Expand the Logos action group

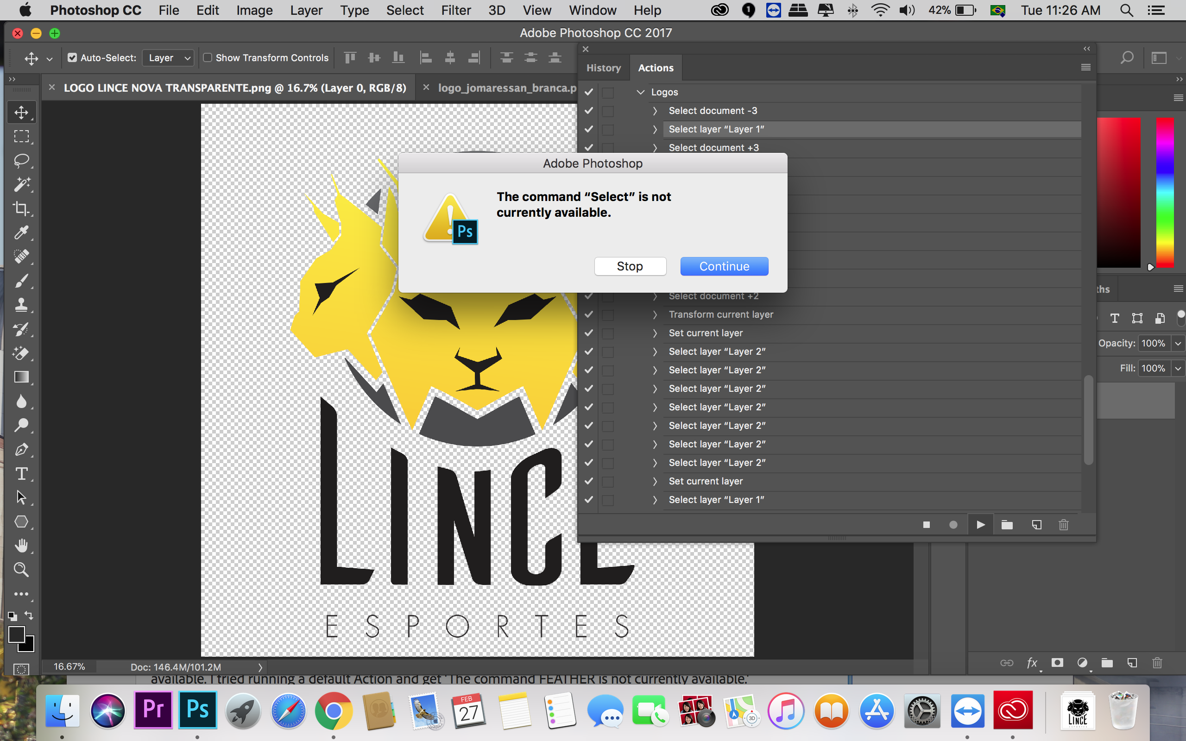coord(641,91)
